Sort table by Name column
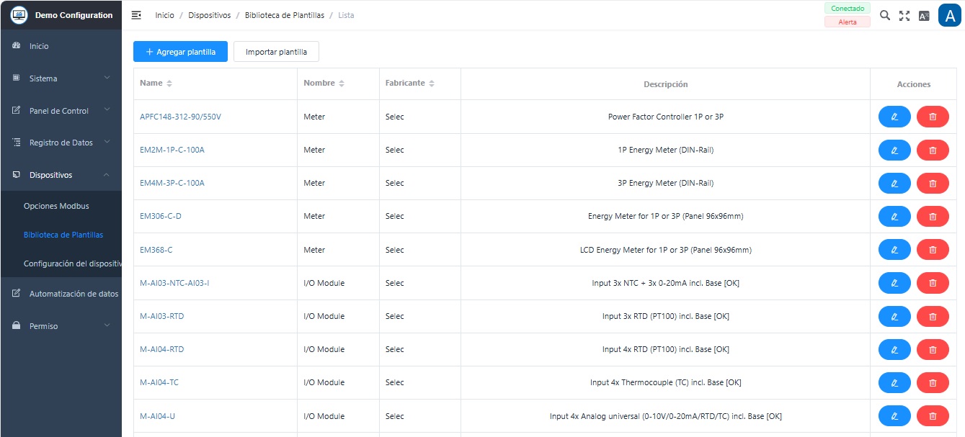Screen dimensions: 965x437 point(169,84)
